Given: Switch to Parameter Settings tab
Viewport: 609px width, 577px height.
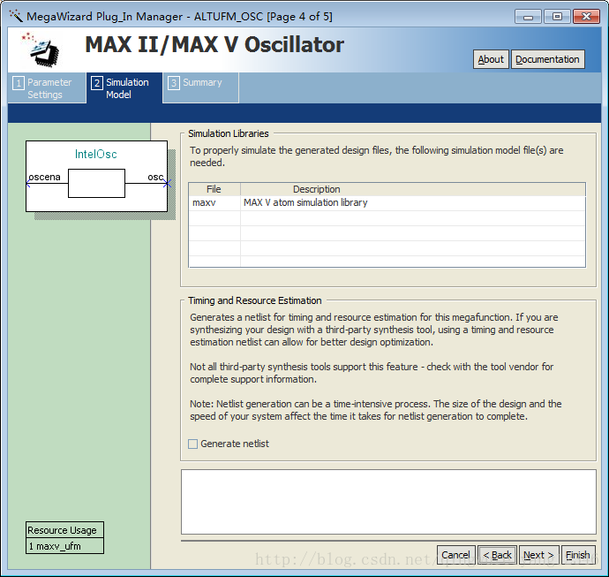Looking at the screenshot, I should (x=47, y=88).
